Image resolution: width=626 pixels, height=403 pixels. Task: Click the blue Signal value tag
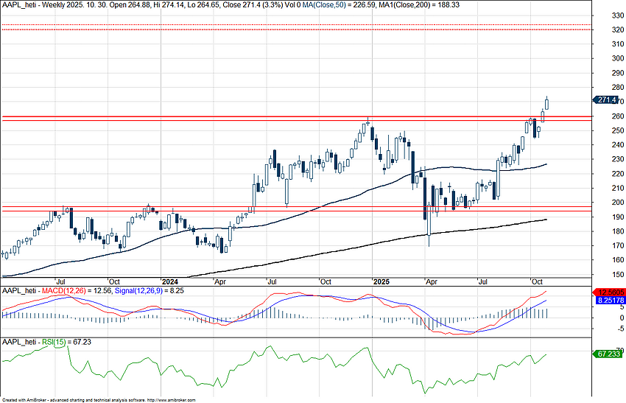click(609, 301)
